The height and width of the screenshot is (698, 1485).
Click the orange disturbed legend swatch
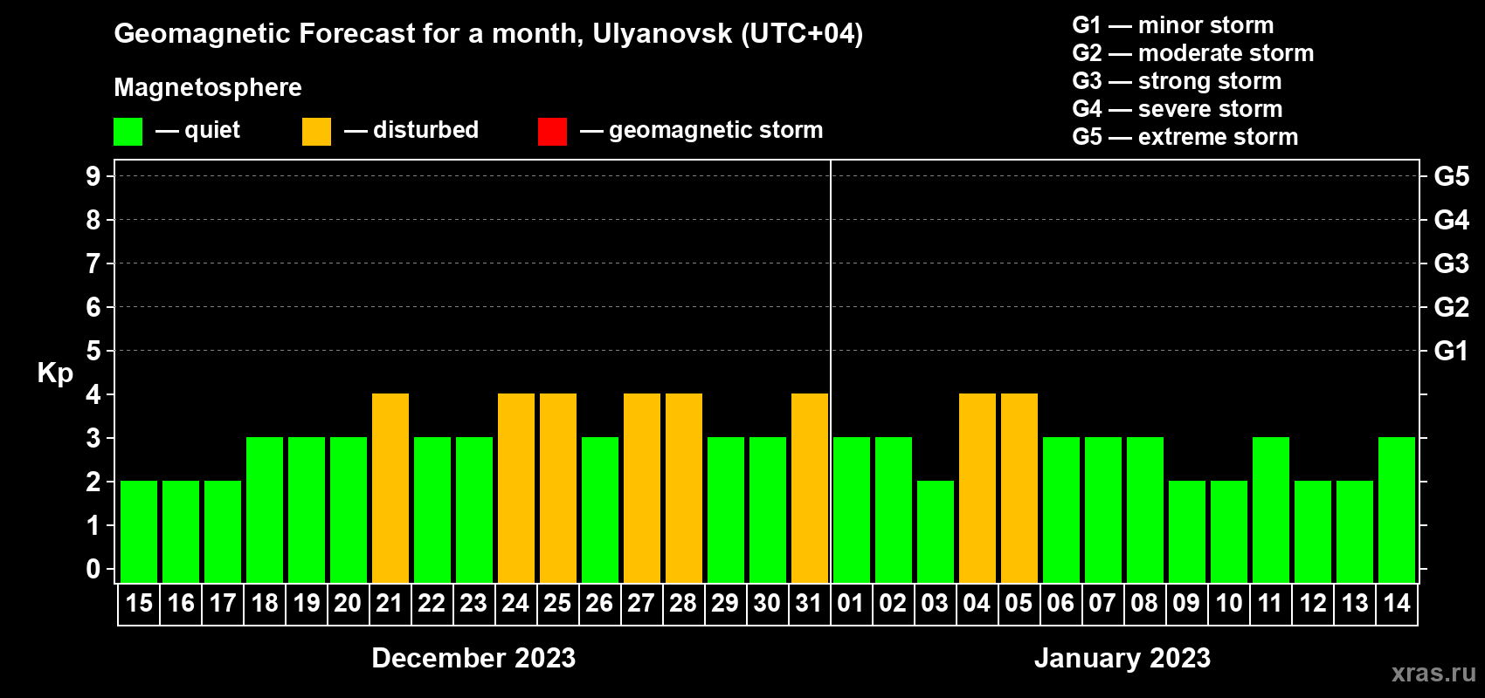click(x=317, y=132)
